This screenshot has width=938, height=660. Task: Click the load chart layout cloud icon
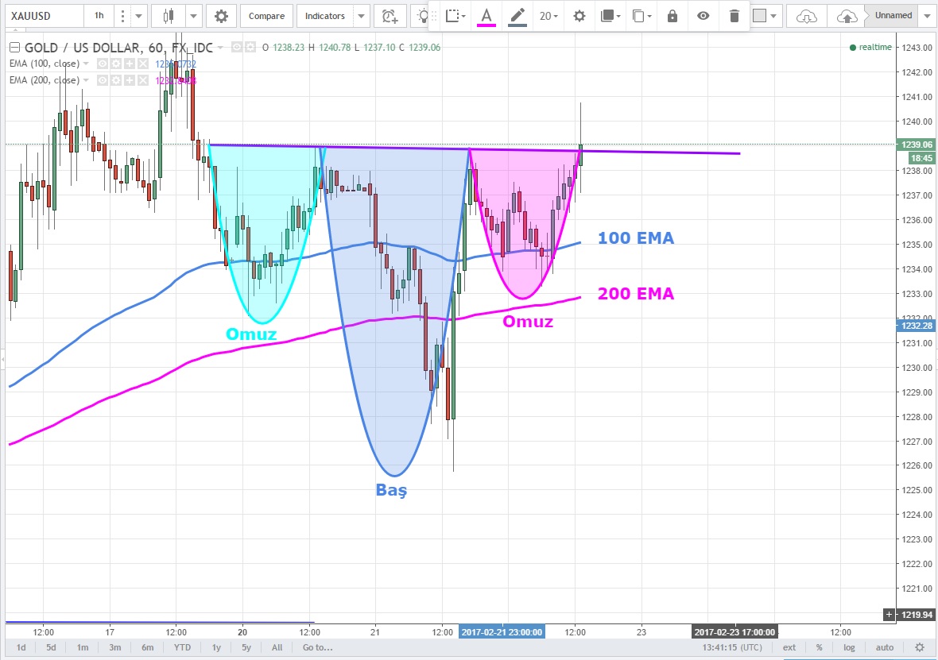(x=806, y=16)
